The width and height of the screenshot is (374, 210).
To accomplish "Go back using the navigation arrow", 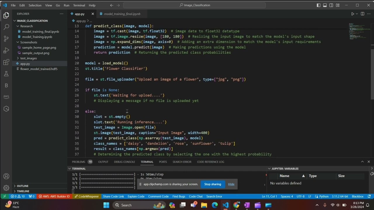I will (x=112, y=5).
